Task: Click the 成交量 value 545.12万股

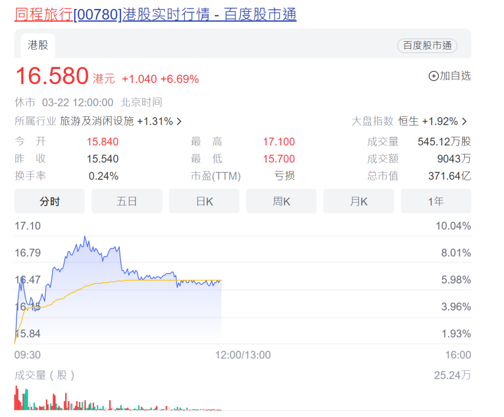Action: tap(444, 142)
